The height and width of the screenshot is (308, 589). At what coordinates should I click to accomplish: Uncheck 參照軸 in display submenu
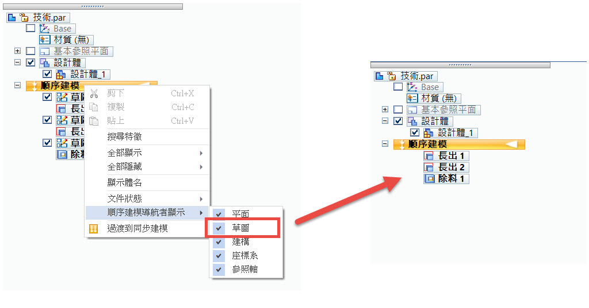coord(246,269)
